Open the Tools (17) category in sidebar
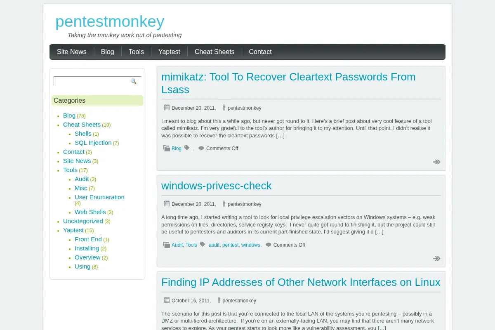The height and width of the screenshot is (330, 495). click(x=70, y=170)
